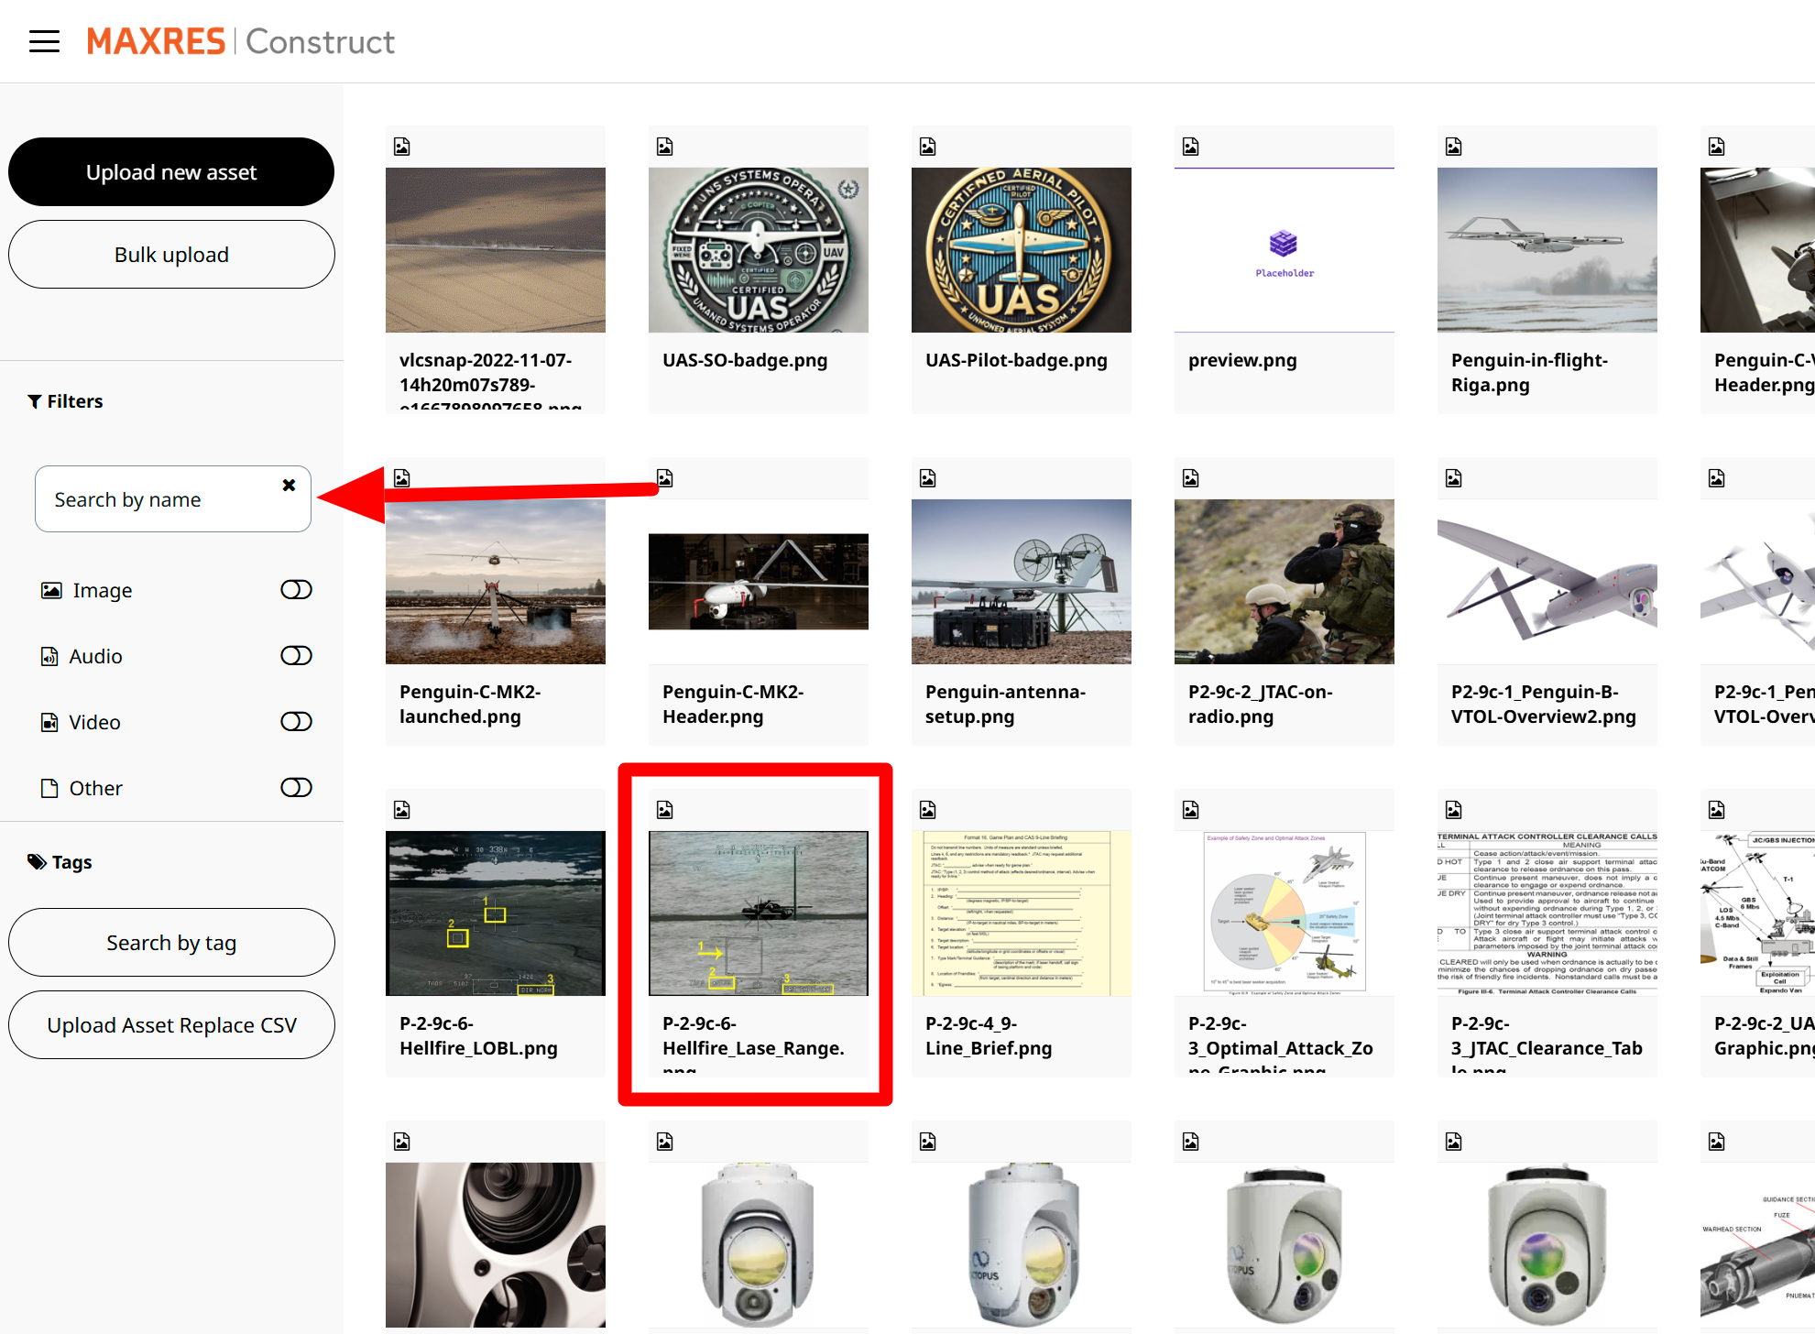1815x1334 pixels.
Task: Click the Audio file-type icon in filters
Action: pyautogui.click(x=49, y=656)
